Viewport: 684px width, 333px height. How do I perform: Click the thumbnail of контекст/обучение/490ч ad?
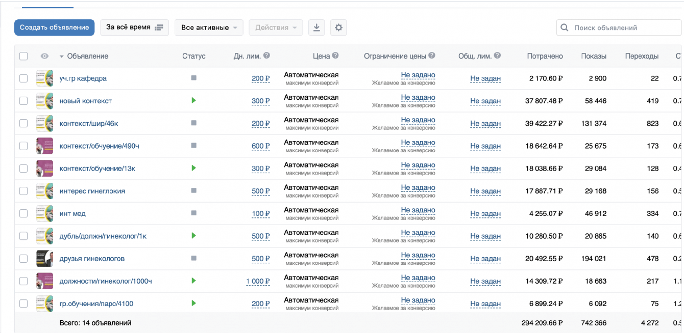44,146
